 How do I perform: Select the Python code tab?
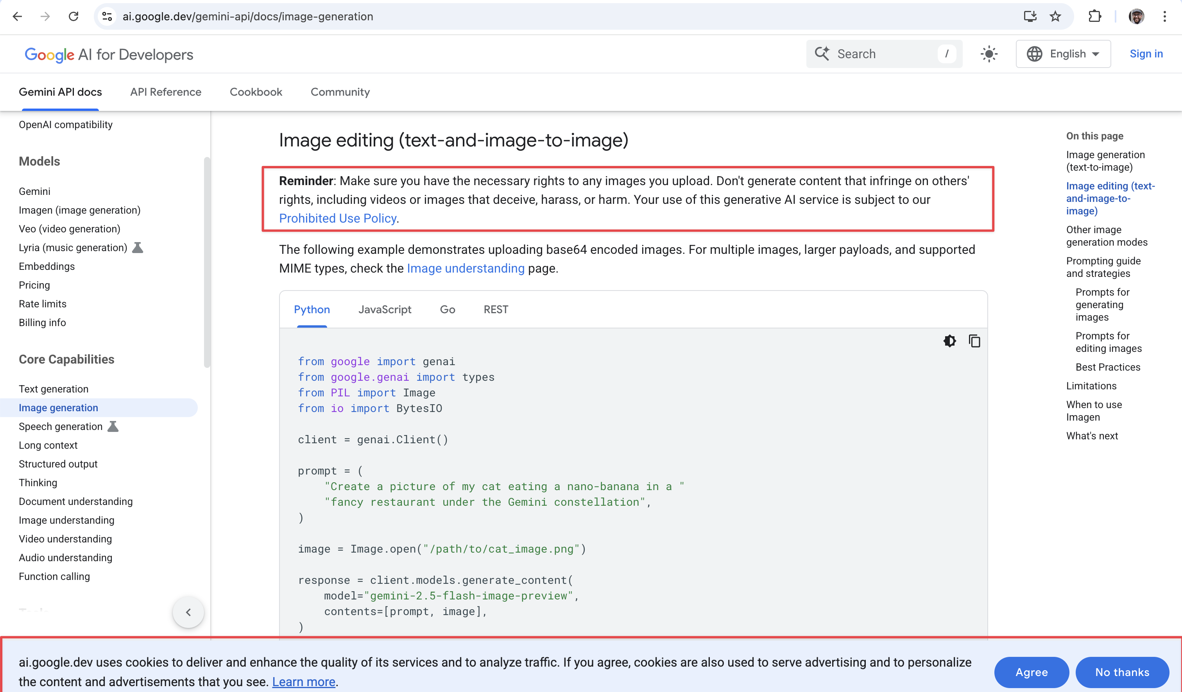312,309
